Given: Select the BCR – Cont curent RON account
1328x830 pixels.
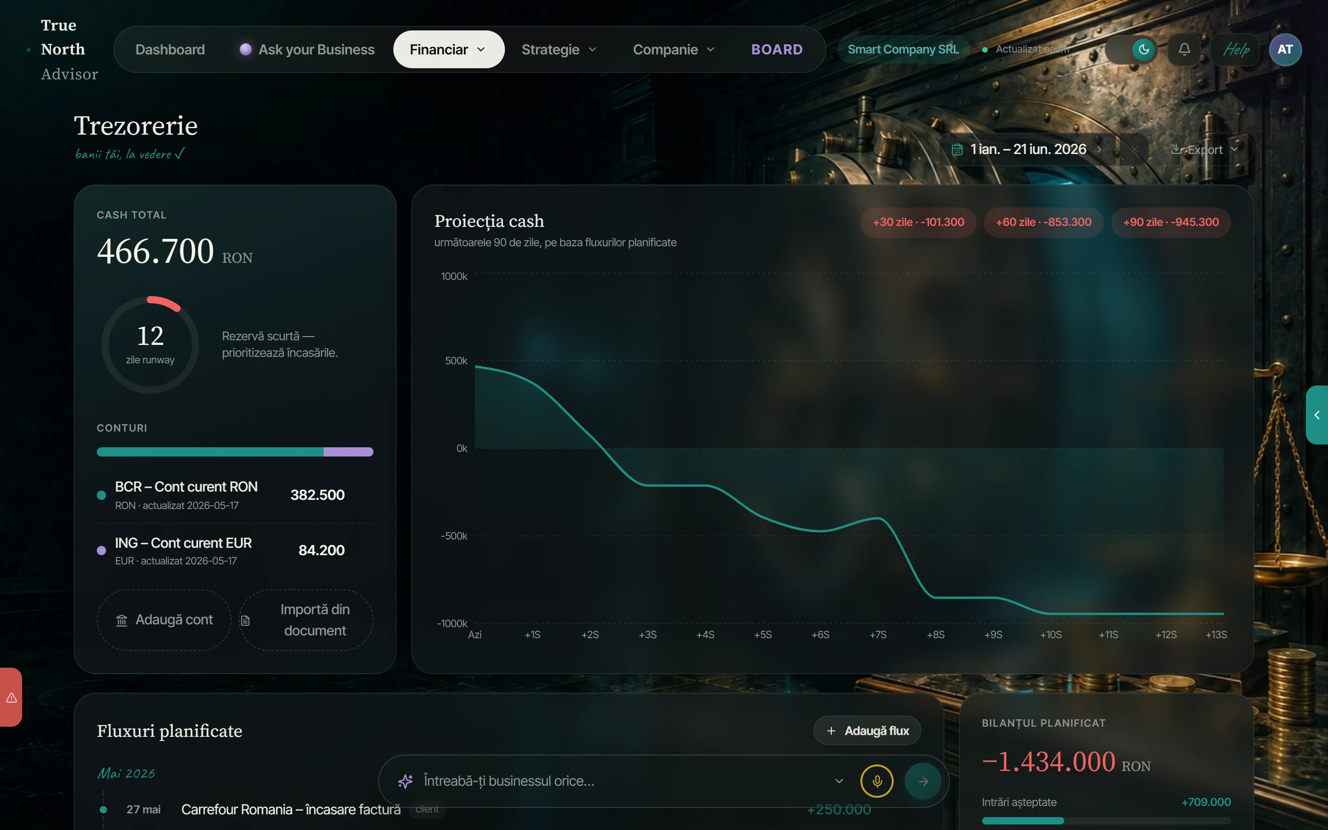Looking at the screenshot, I should pyautogui.click(x=235, y=495).
